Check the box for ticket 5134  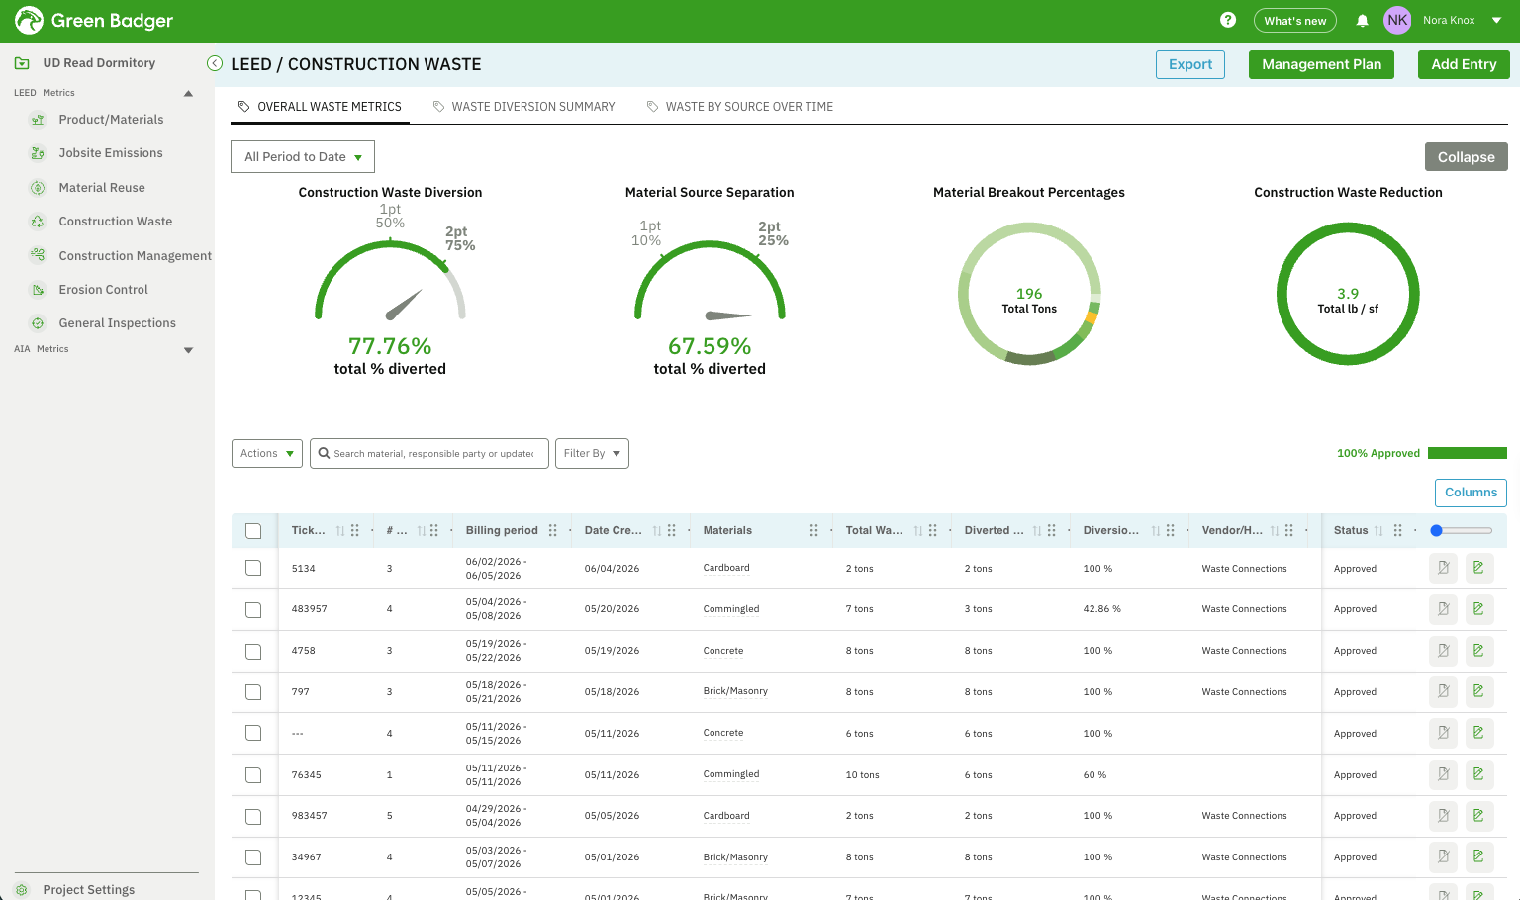[x=253, y=568]
